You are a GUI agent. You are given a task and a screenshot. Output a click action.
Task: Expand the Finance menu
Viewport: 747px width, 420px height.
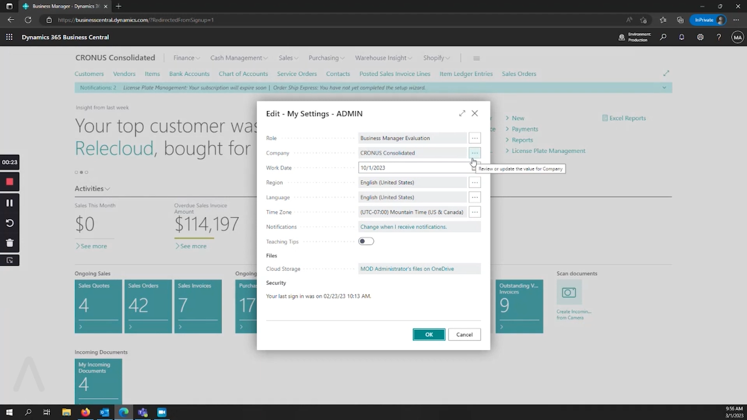186,58
